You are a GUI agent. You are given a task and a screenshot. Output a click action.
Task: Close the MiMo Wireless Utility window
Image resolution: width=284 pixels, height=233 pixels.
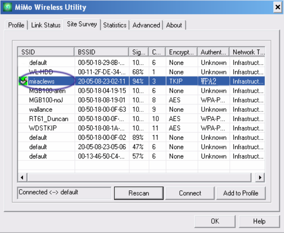(278, 7)
